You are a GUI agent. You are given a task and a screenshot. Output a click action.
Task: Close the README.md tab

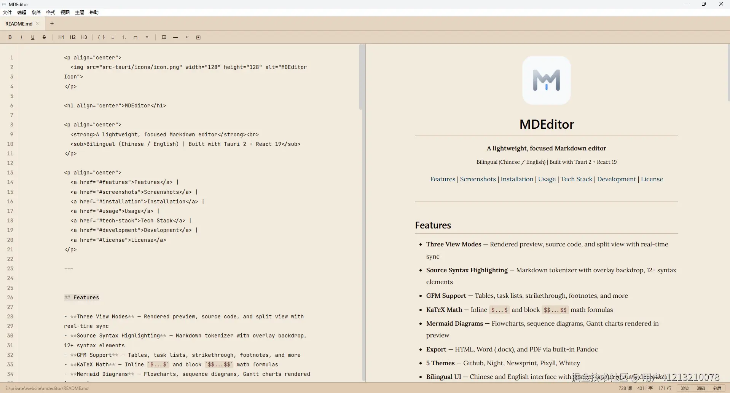tap(37, 24)
